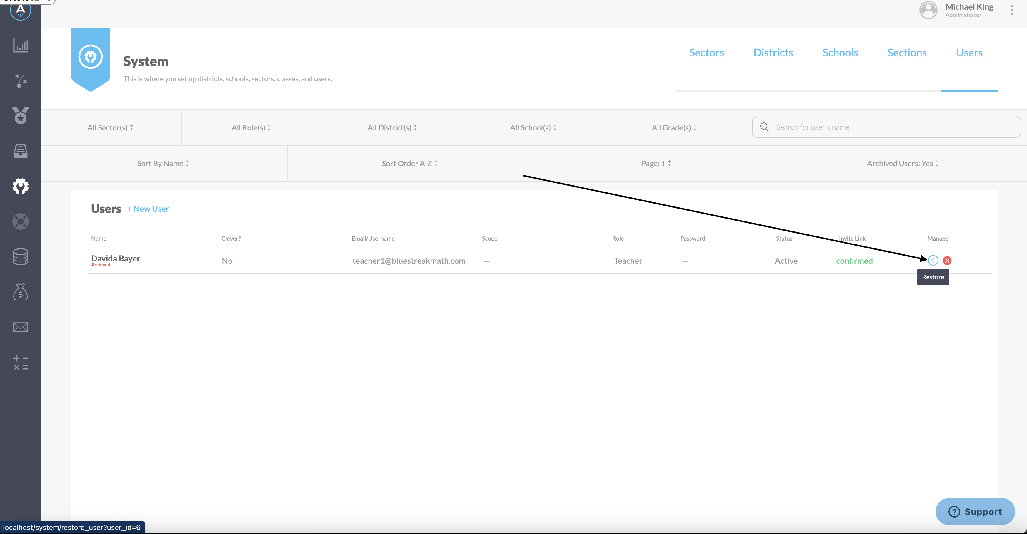Open the money bag sidebar icon
Image resolution: width=1027 pixels, height=534 pixels.
20,292
